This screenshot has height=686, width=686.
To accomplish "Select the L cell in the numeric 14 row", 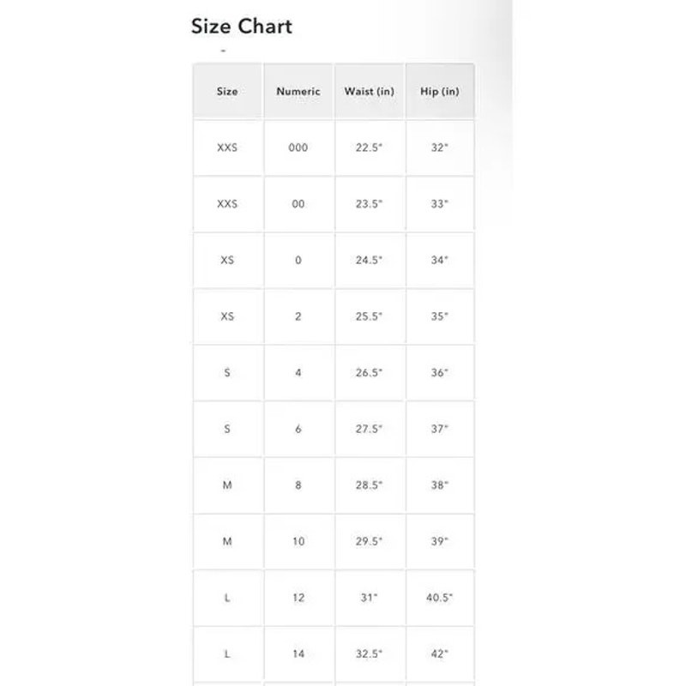I will (227, 654).
